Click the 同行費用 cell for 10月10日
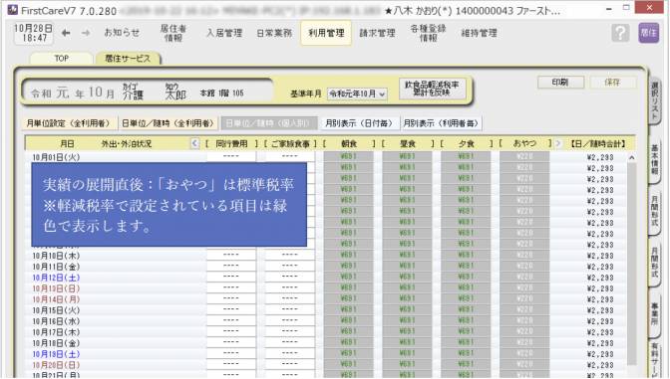Viewport: 670px width, 379px height. click(231, 255)
